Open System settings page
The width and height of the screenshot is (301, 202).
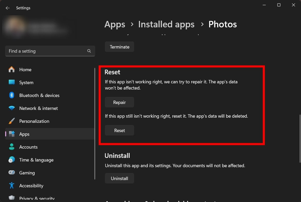pos(50,82)
